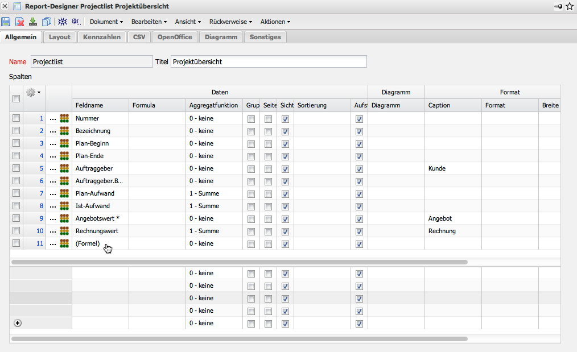Viewport: 577px width, 352px height.
Task: Click the upper table horizontal scrollbar
Action: point(239,262)
